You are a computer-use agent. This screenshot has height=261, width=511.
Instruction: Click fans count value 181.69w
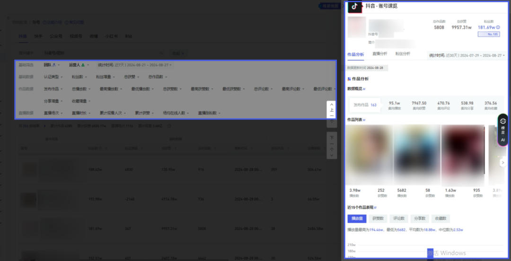tap(486, 27)
